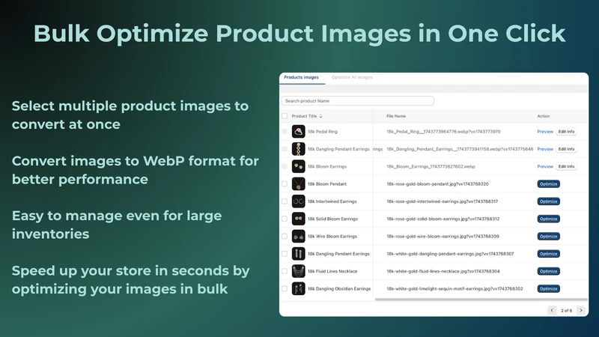
Task: Preview the 18k Pedal Ring image
Action: click(545, 132)
